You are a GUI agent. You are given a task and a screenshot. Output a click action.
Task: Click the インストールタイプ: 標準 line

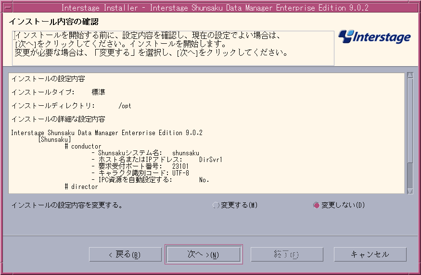click(58, 92)
